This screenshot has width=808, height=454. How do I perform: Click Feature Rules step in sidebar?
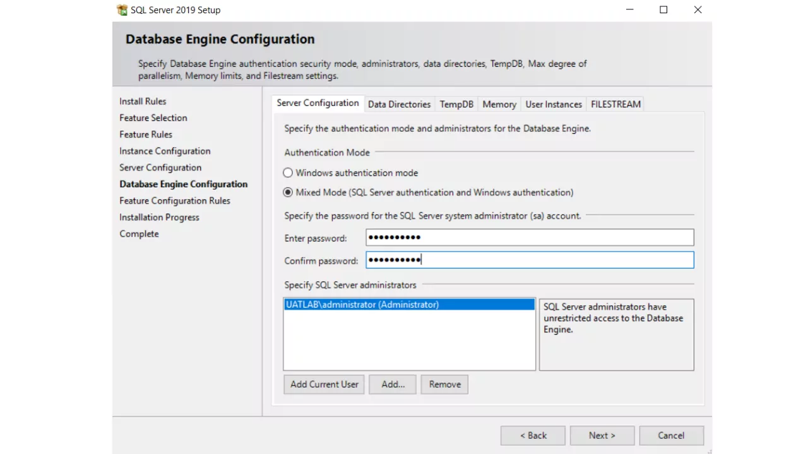[x=146, y=134]
